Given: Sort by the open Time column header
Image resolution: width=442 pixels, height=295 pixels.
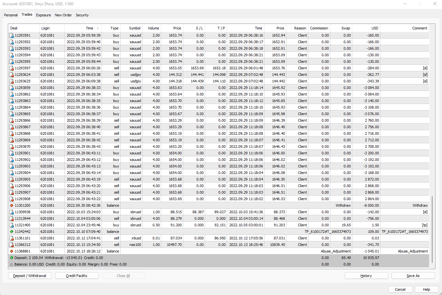Looking at the screenshot, I should click(83, 28).
